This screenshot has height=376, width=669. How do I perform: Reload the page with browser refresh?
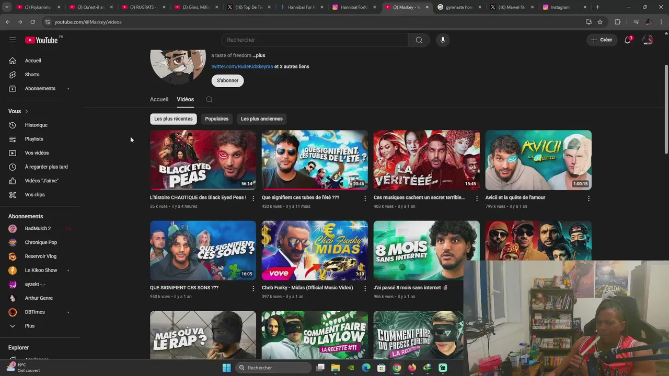32,22
